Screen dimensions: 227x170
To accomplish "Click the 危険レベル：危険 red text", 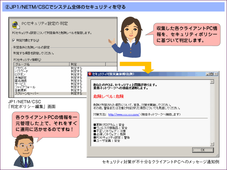I will tap(108, 96).
